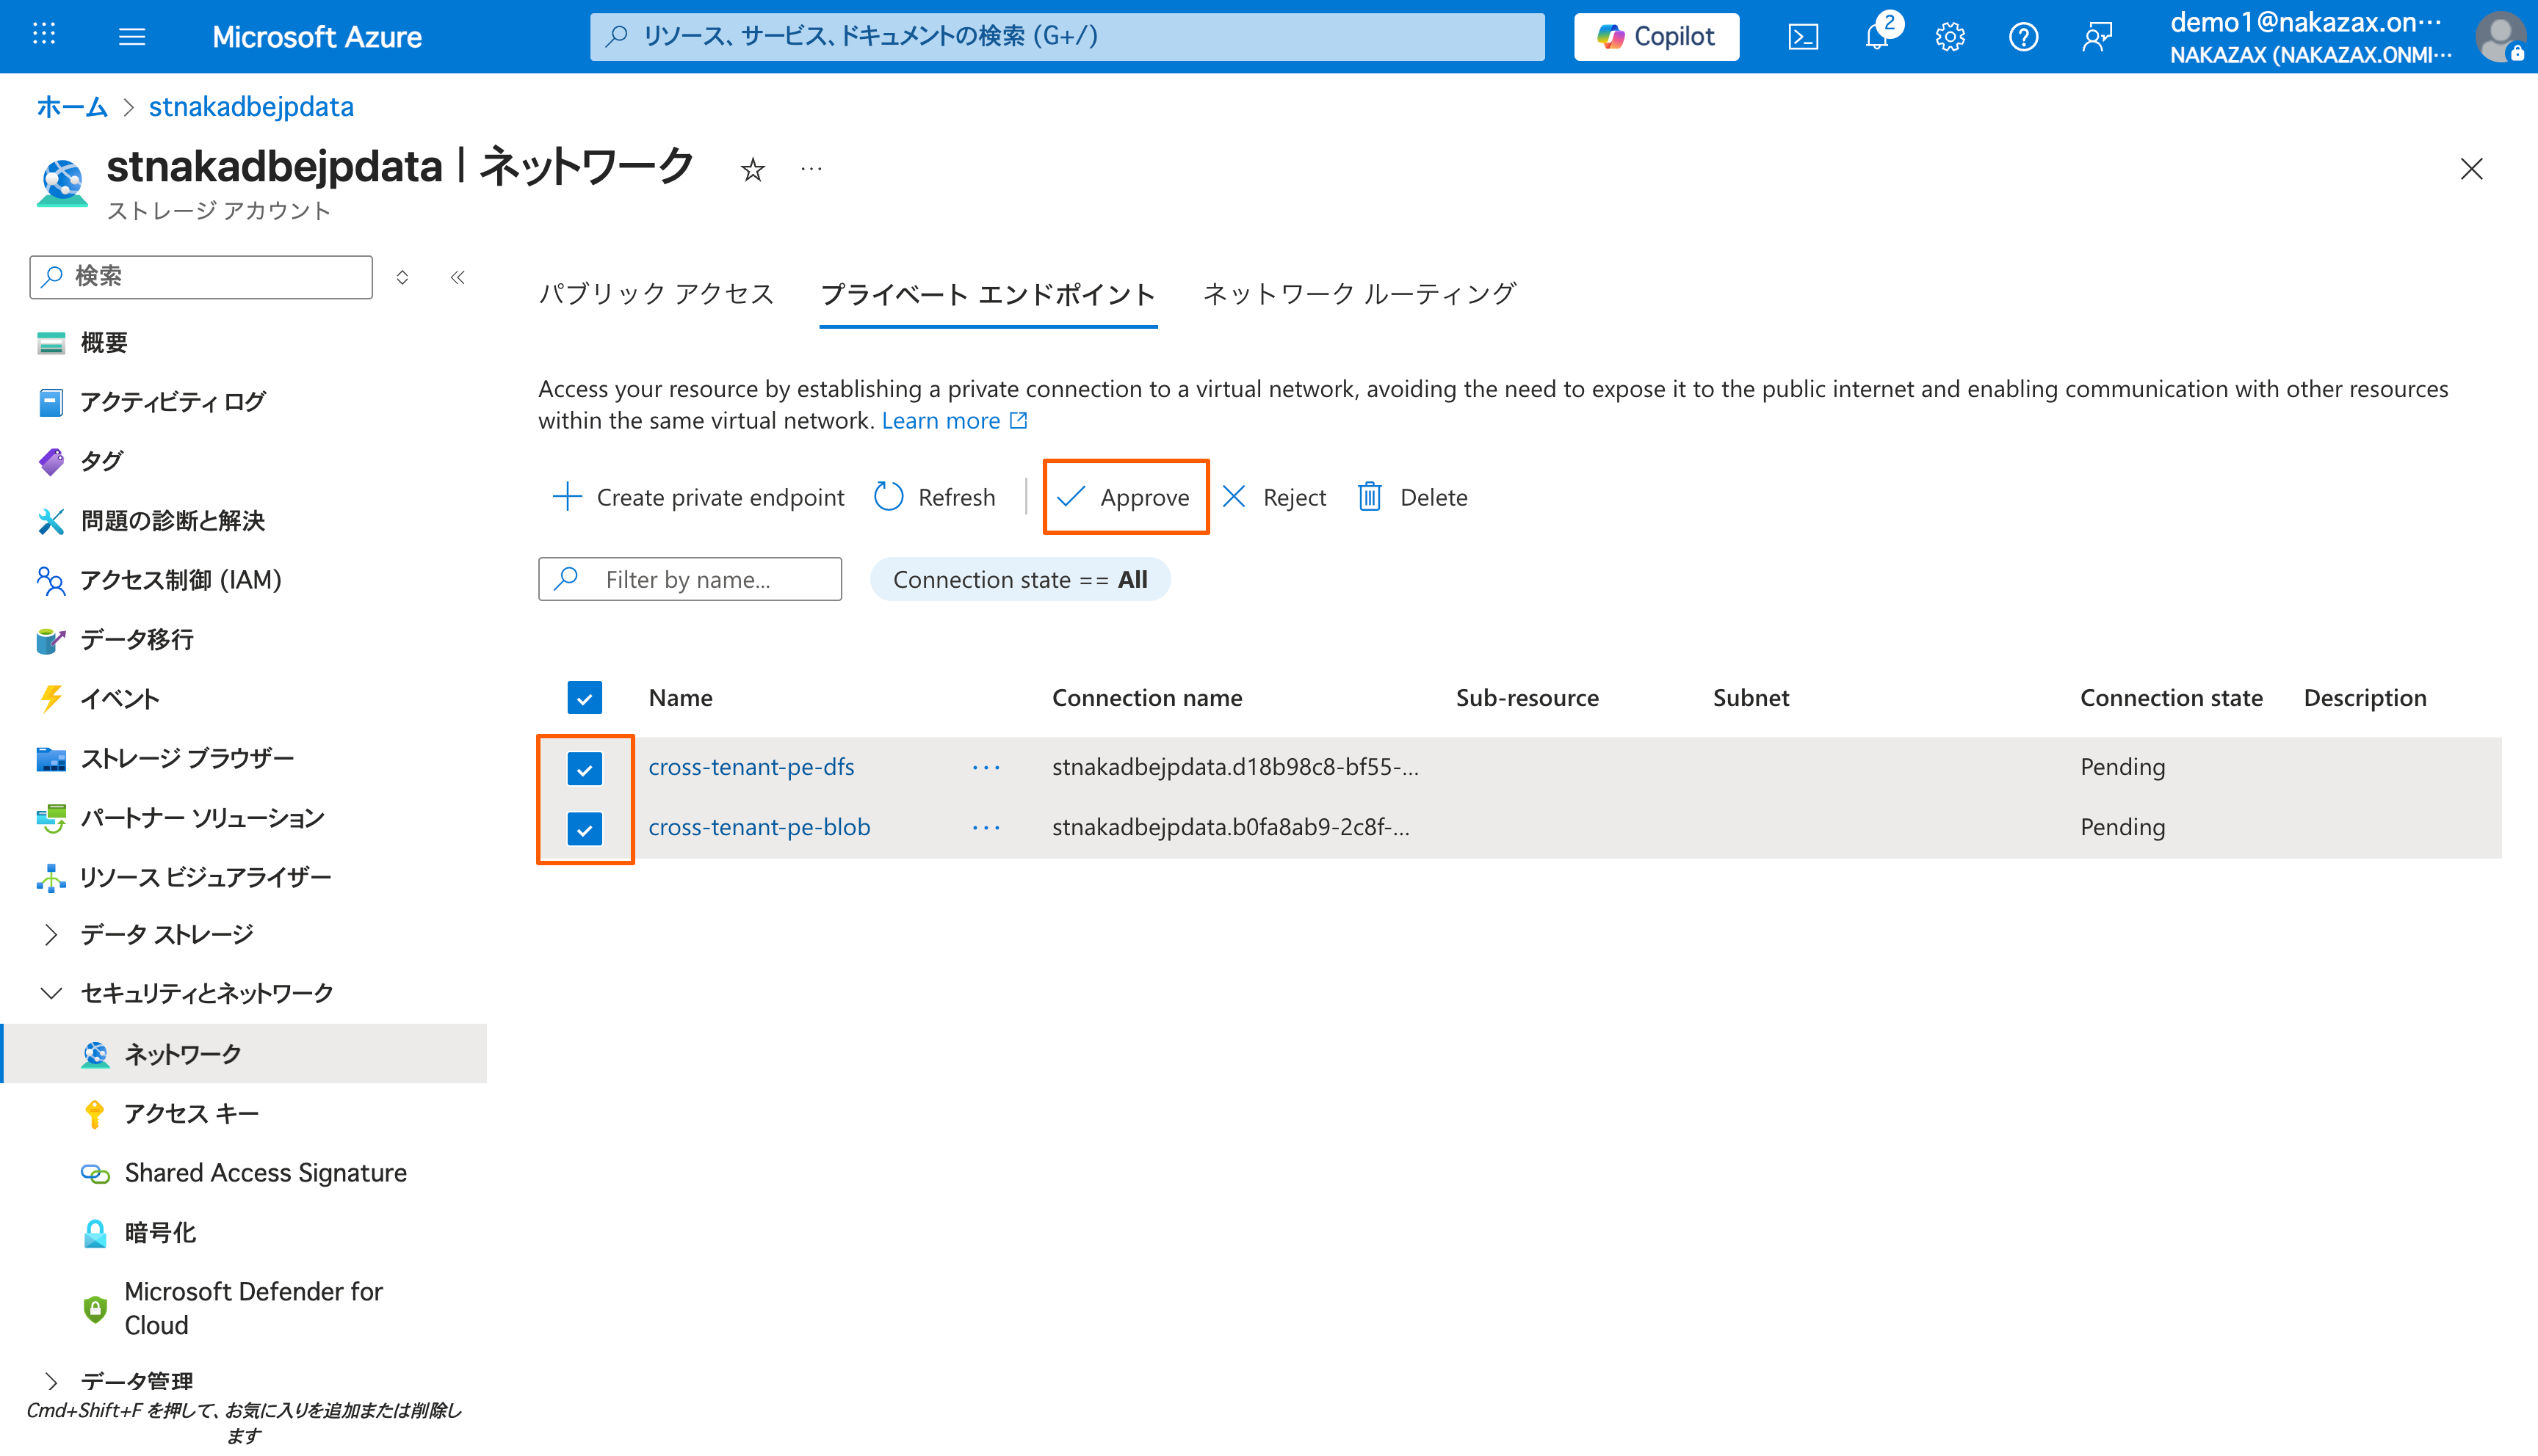
Task: Open Azure Cloud Shell icon
Action: (1803, 37)
